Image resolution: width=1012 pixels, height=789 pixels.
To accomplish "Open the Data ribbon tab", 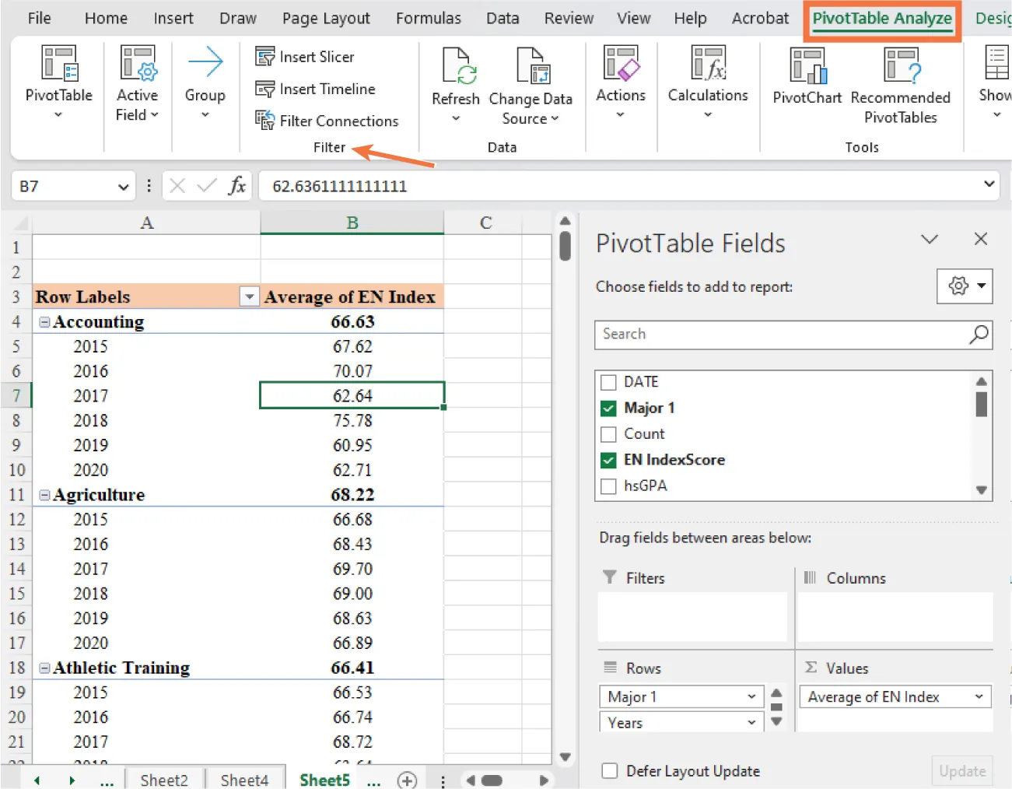I will [502, 18].
